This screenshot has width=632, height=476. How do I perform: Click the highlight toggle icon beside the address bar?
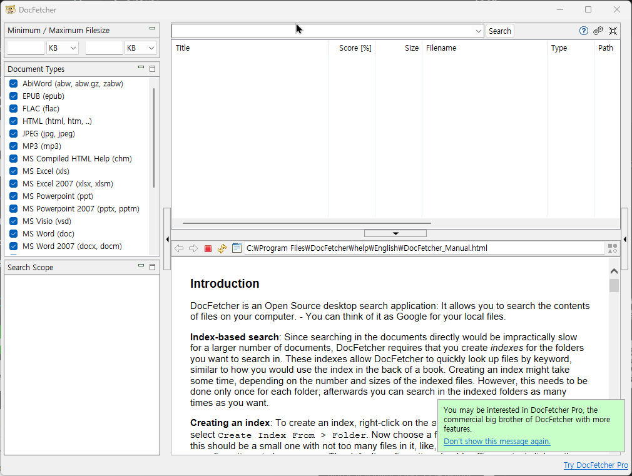click(x=613, y=248)
